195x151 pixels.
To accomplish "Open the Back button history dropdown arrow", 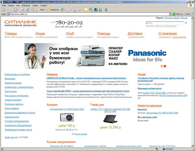I will 12,10.
